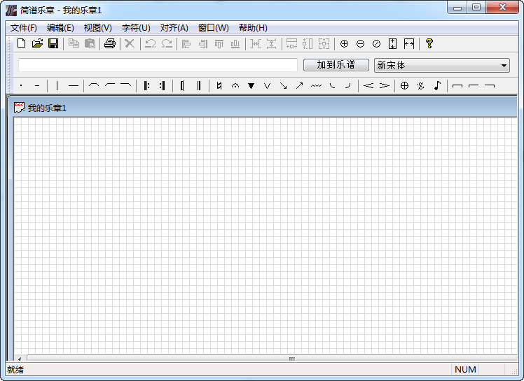The height and width of the screenshot is (381, 524).
Task: Insert the crescendo hairpin symbol
Action: (368, 86)
